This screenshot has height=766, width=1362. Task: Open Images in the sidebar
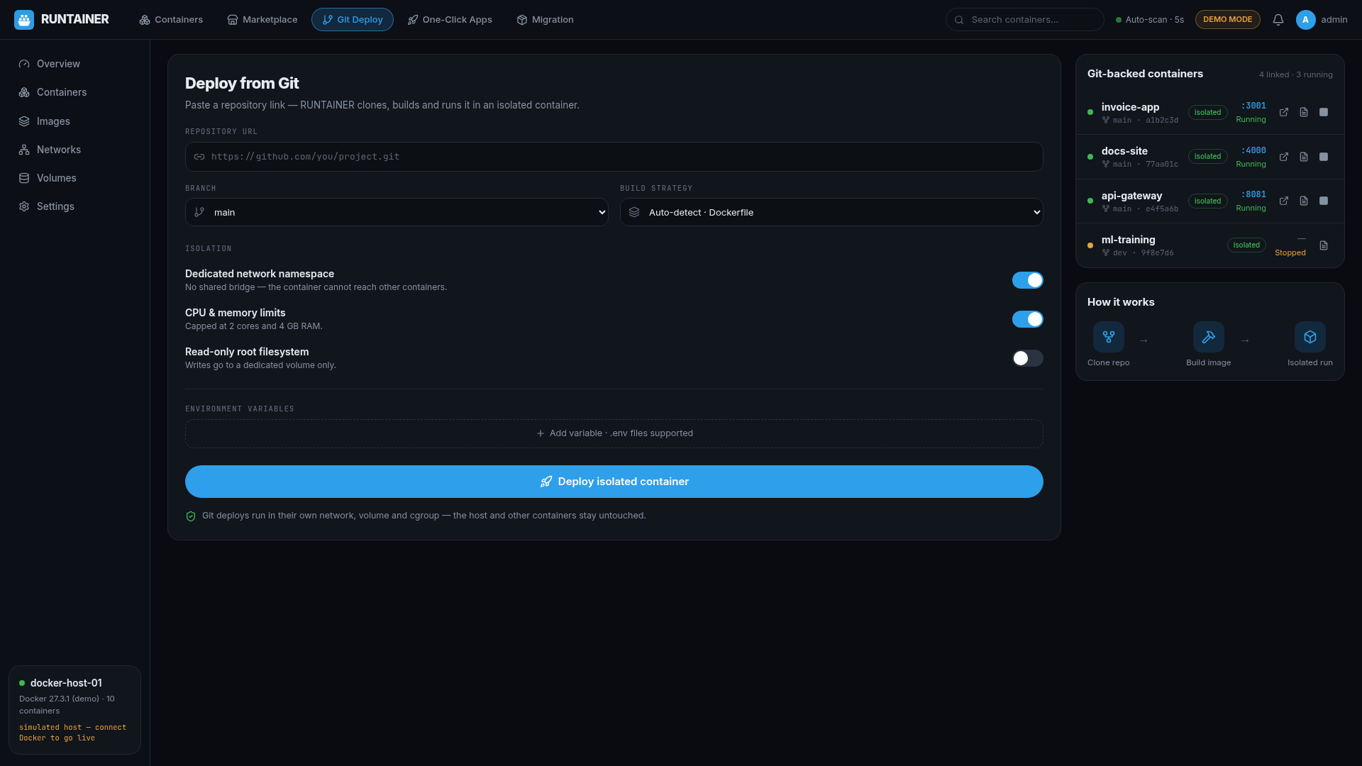pyautogui.click(x=75, y=121)
